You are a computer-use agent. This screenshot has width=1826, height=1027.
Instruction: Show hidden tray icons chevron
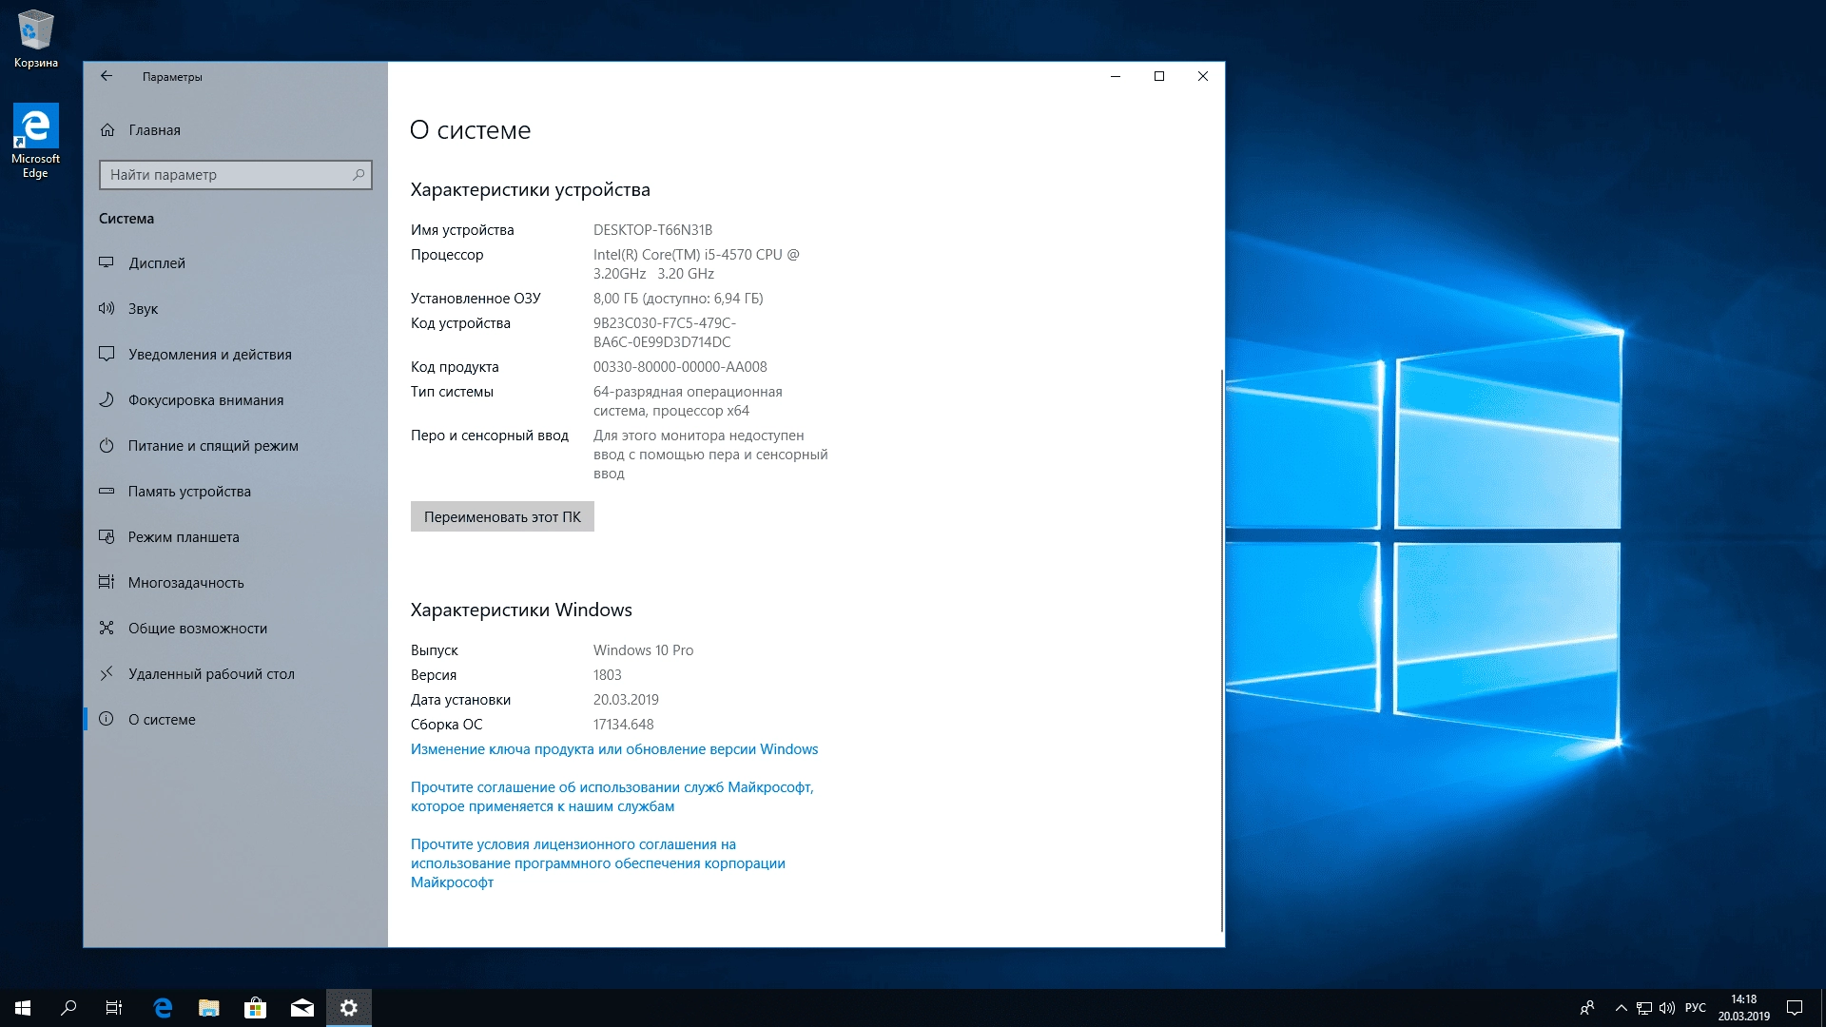point(1621,1008)
